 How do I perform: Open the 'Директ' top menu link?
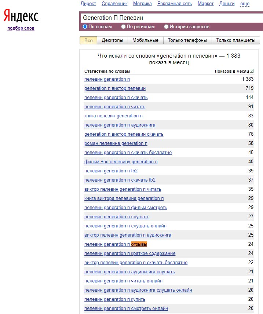tap(88, 4)
